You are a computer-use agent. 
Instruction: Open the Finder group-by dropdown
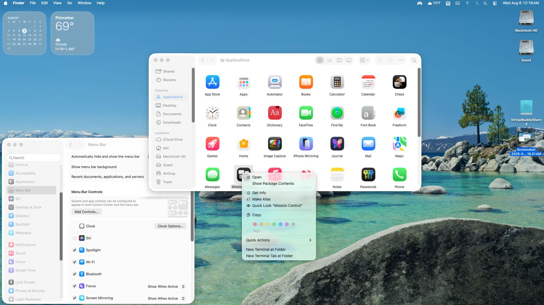click(x=364, y=60)
